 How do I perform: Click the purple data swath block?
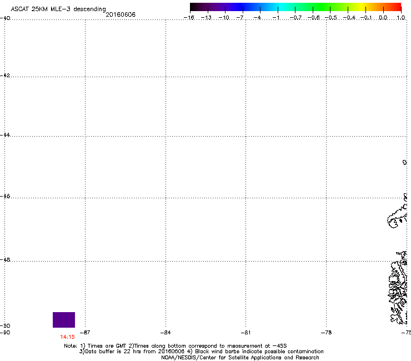pyautogui.click(x=64, y=320)
